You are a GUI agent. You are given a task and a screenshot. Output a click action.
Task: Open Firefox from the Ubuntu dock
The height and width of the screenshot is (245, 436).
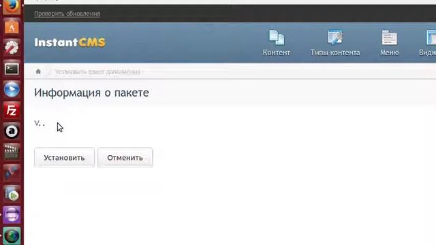click(x=12, y=6)
